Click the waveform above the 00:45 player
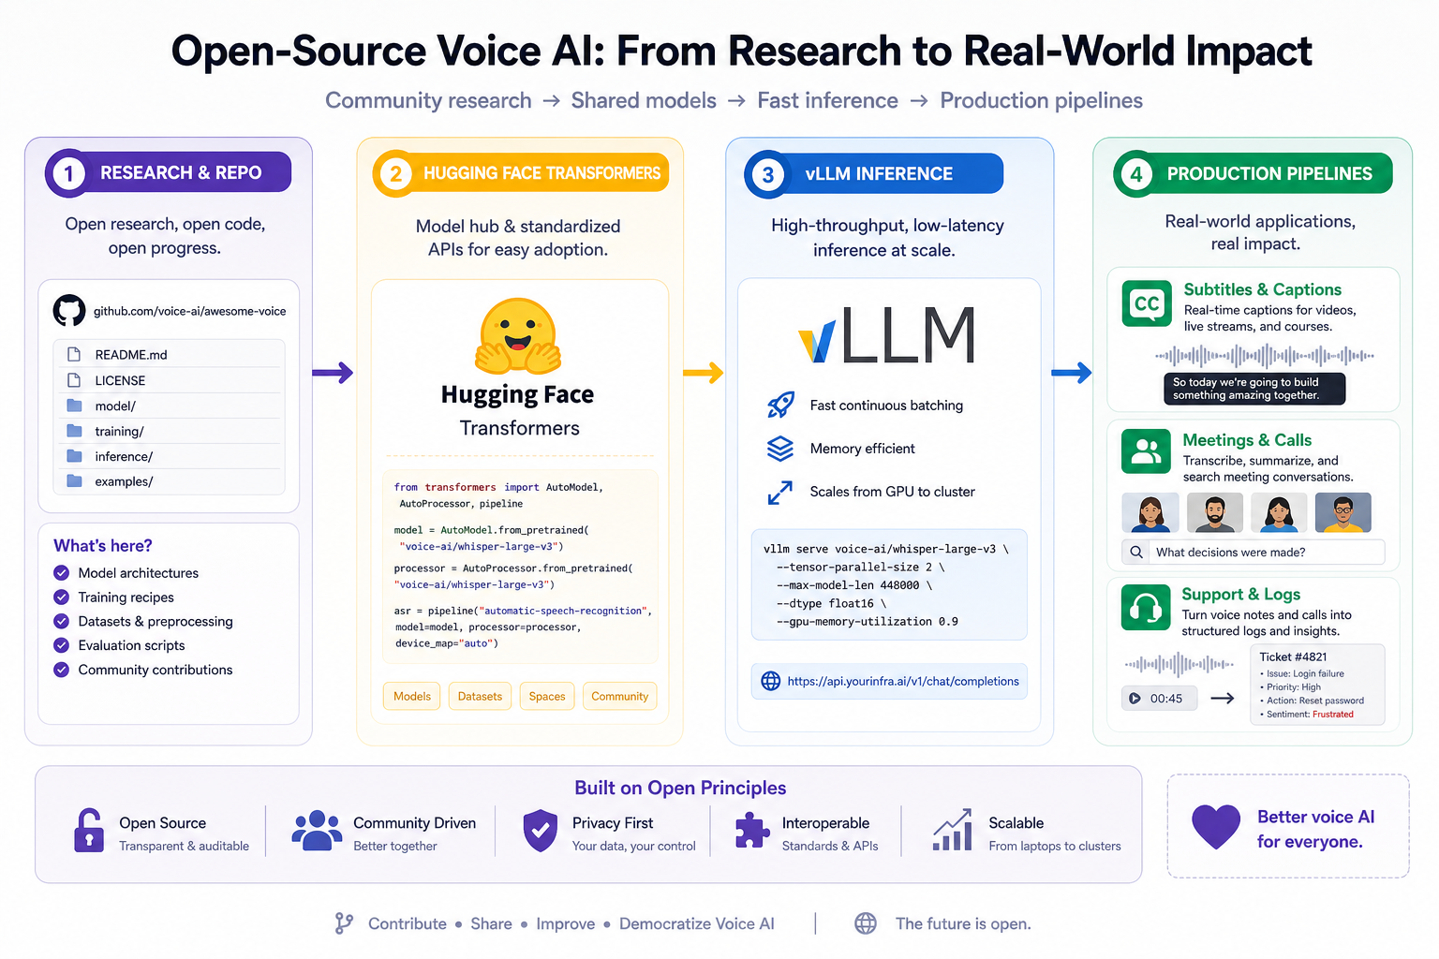This screenshot has height=959, width=1439. pos(1179,664)
